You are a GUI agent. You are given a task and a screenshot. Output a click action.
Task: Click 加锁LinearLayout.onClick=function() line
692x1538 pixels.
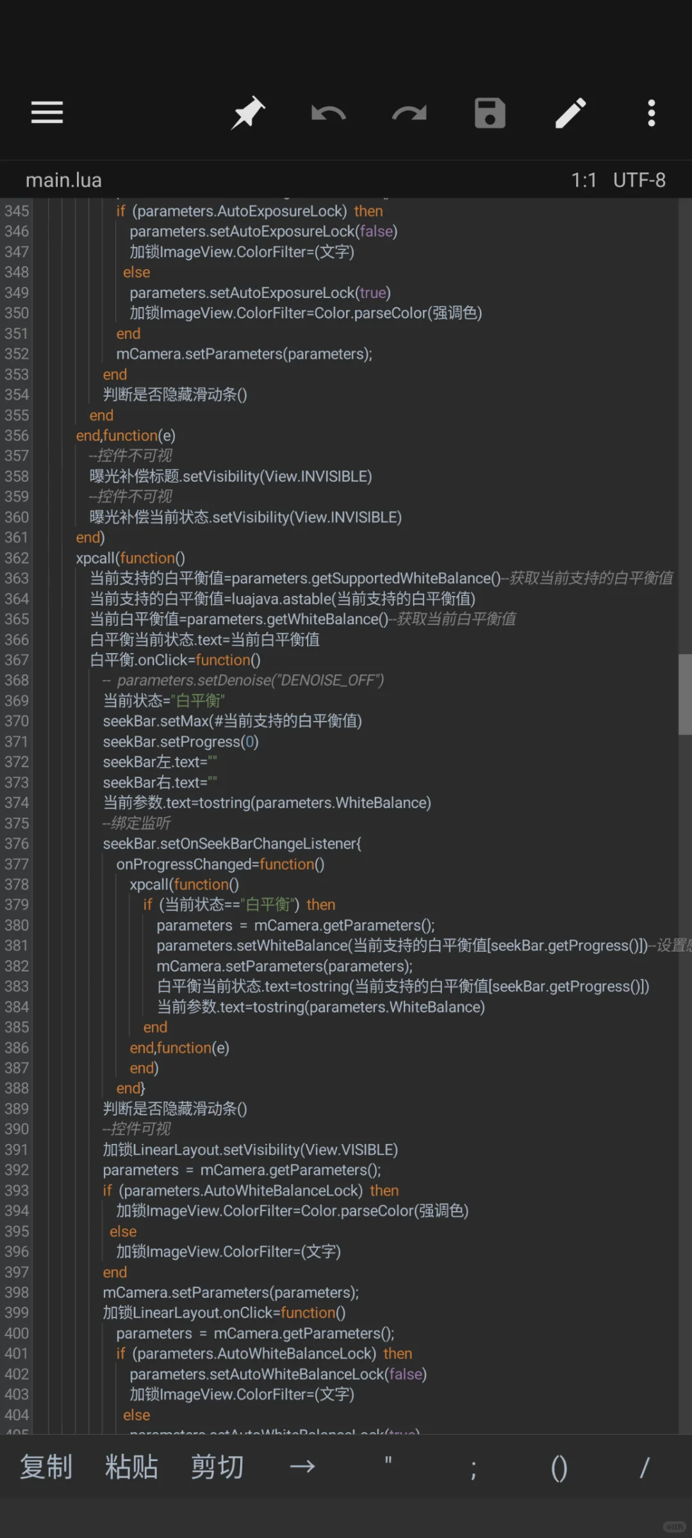224,1312
